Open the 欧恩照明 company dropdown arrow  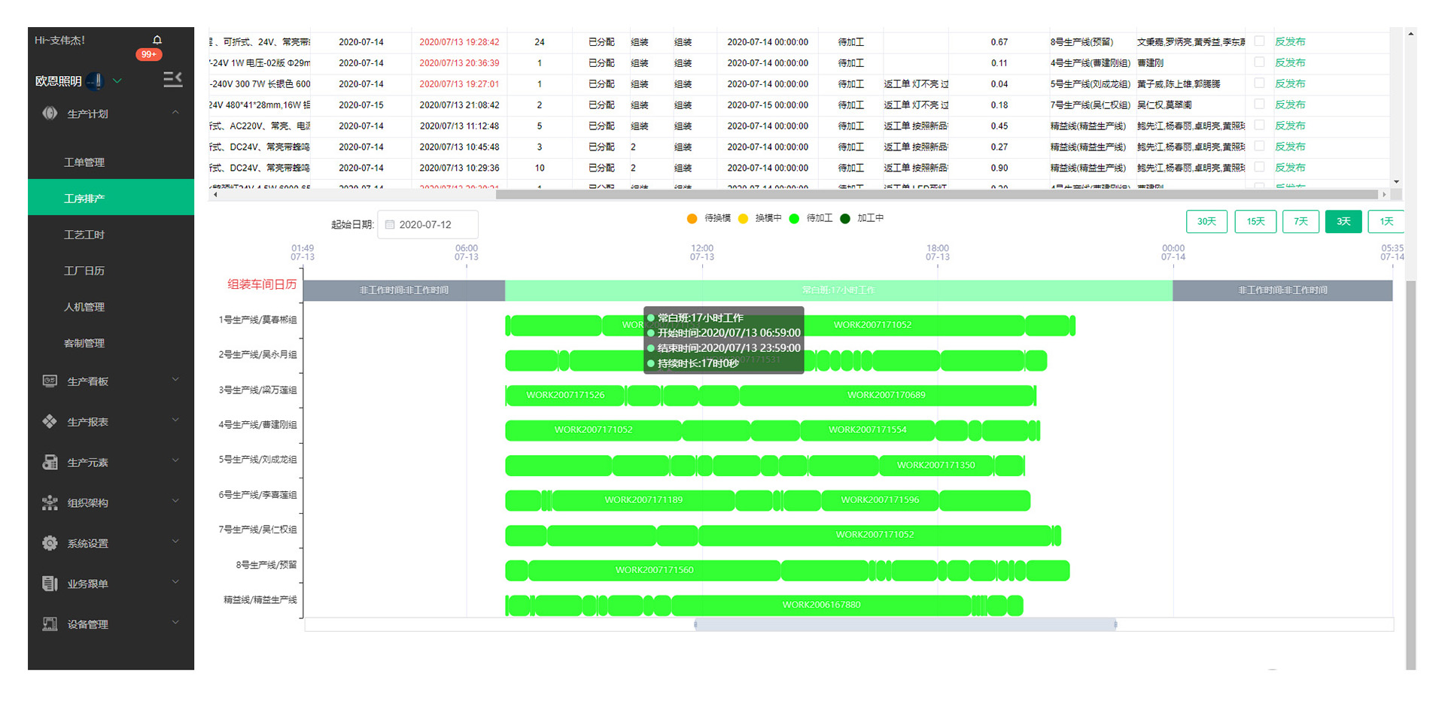117,80
